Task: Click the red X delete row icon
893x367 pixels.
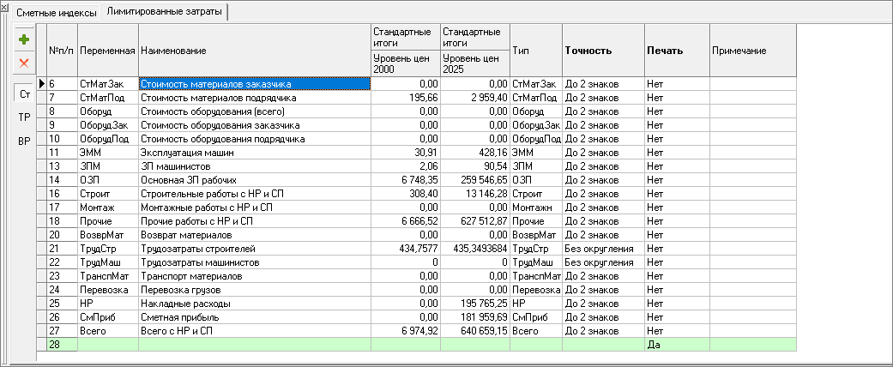Action: tap(24, 63)
